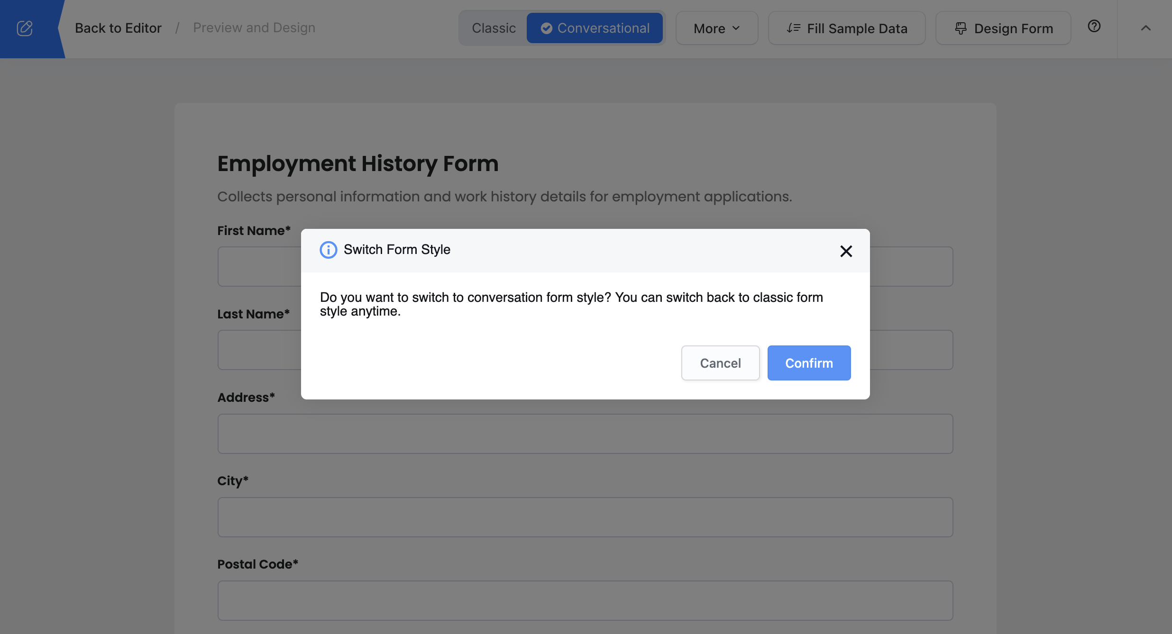Click the Postal Code input box
This screenshot has height=634, width=1172.
(585, 600)
